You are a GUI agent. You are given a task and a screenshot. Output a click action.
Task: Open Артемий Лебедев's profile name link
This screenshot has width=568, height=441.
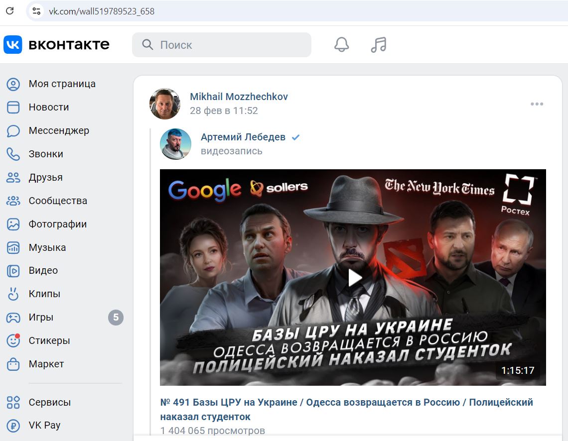pyautogui.click(x=243, y=137)
